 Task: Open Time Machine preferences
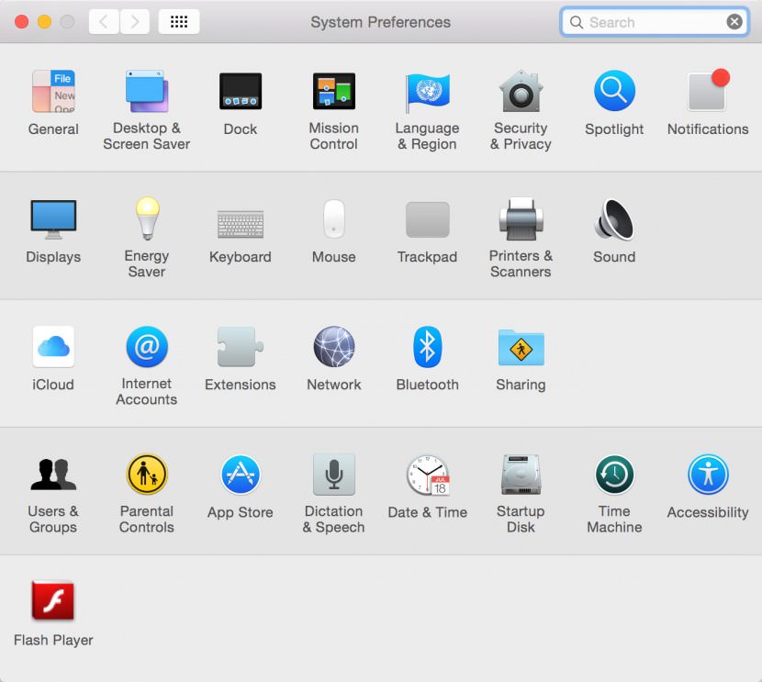point(613,474)
